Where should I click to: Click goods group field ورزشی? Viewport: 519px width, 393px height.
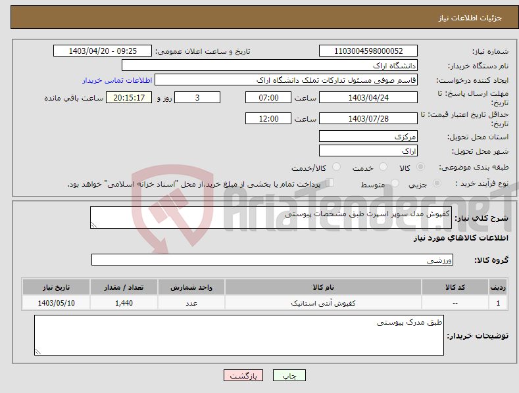[x=272, y=260]
